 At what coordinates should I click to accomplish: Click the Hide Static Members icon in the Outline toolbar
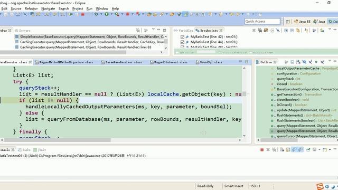310,62
